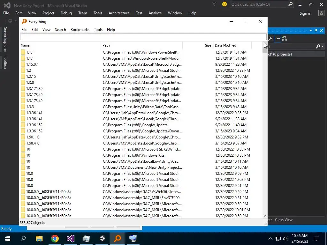Sort results by Path column header
Screen dimensions: 327x245
pyautogui.click(x=142, y=45)
